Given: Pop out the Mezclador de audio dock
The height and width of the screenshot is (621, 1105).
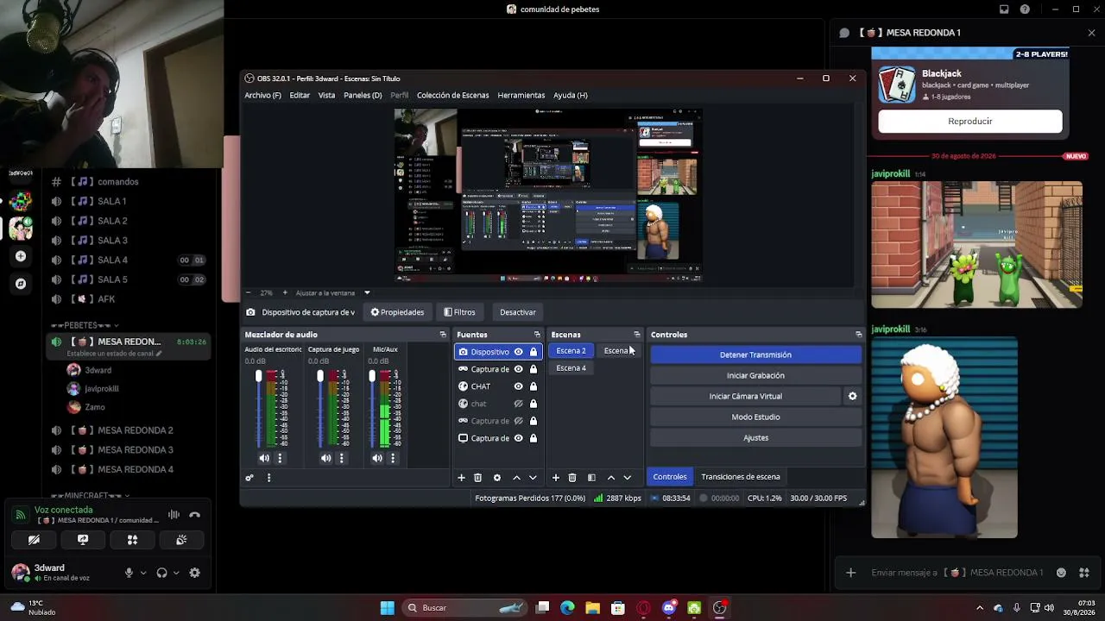Looking at the screenshot, I should pos(443,335).
